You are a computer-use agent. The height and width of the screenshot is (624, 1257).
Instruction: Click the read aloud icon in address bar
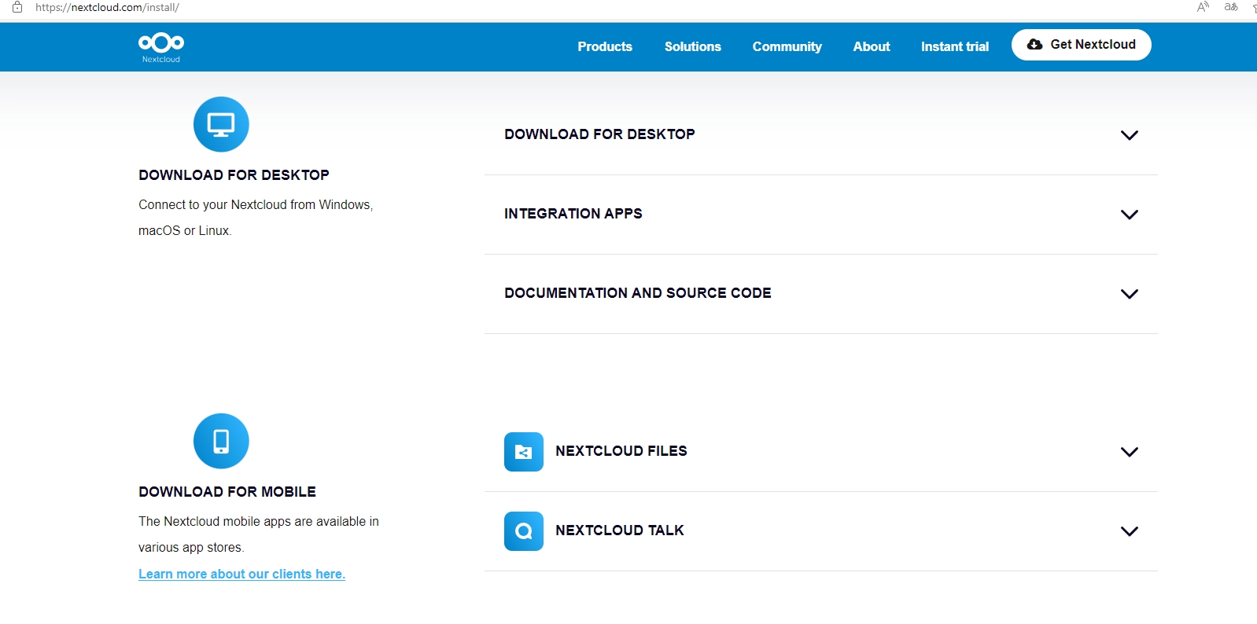(x=1203, y=7)
